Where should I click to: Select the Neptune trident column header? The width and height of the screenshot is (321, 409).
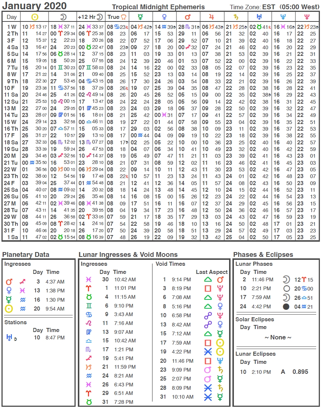(x=283, y=17)
